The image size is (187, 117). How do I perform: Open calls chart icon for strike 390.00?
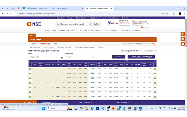(30, 78)
